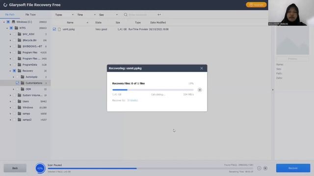Screen dimensions: 314x176
Task: Expand the AutoApply folder
Action: [13, 77]
